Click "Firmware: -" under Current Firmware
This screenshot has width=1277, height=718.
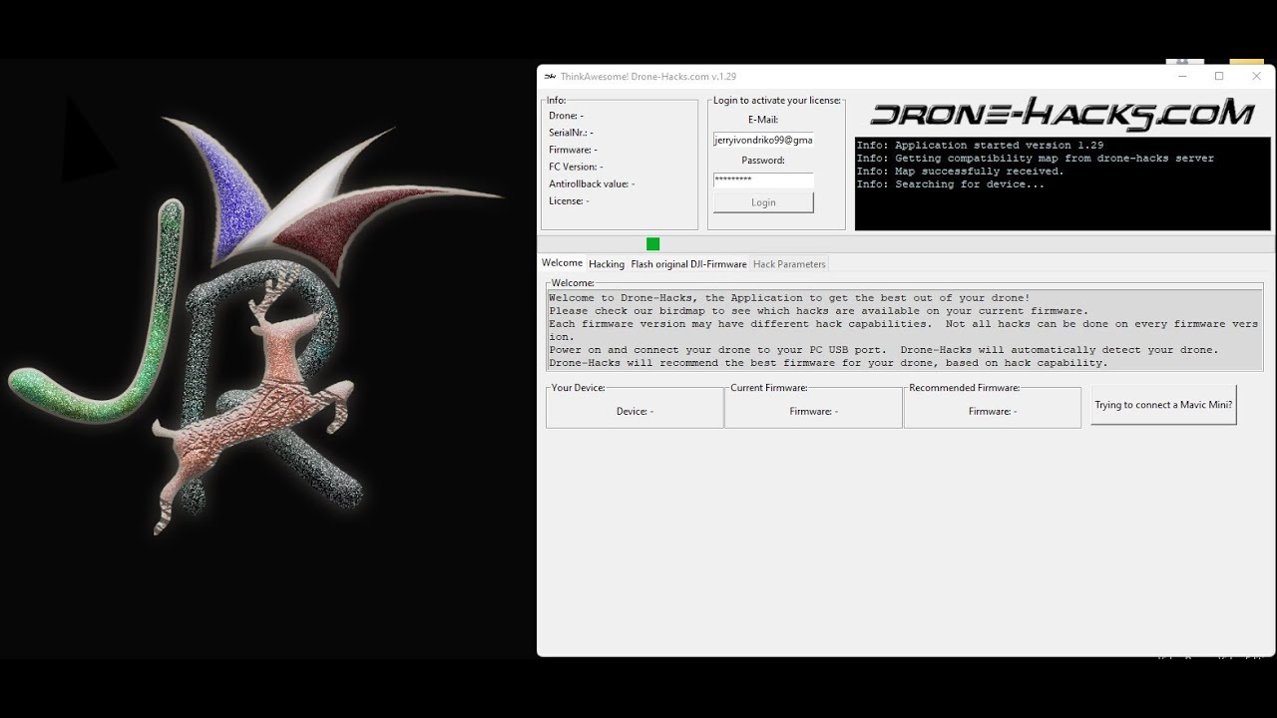point(814,411)
